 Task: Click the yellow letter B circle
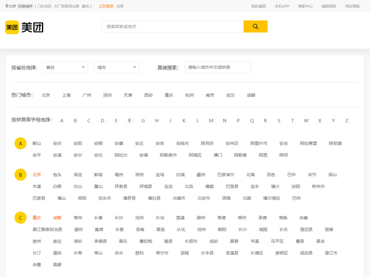[20, 175]
